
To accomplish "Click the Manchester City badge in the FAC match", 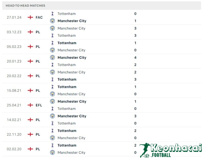I will tap(53, 21).
